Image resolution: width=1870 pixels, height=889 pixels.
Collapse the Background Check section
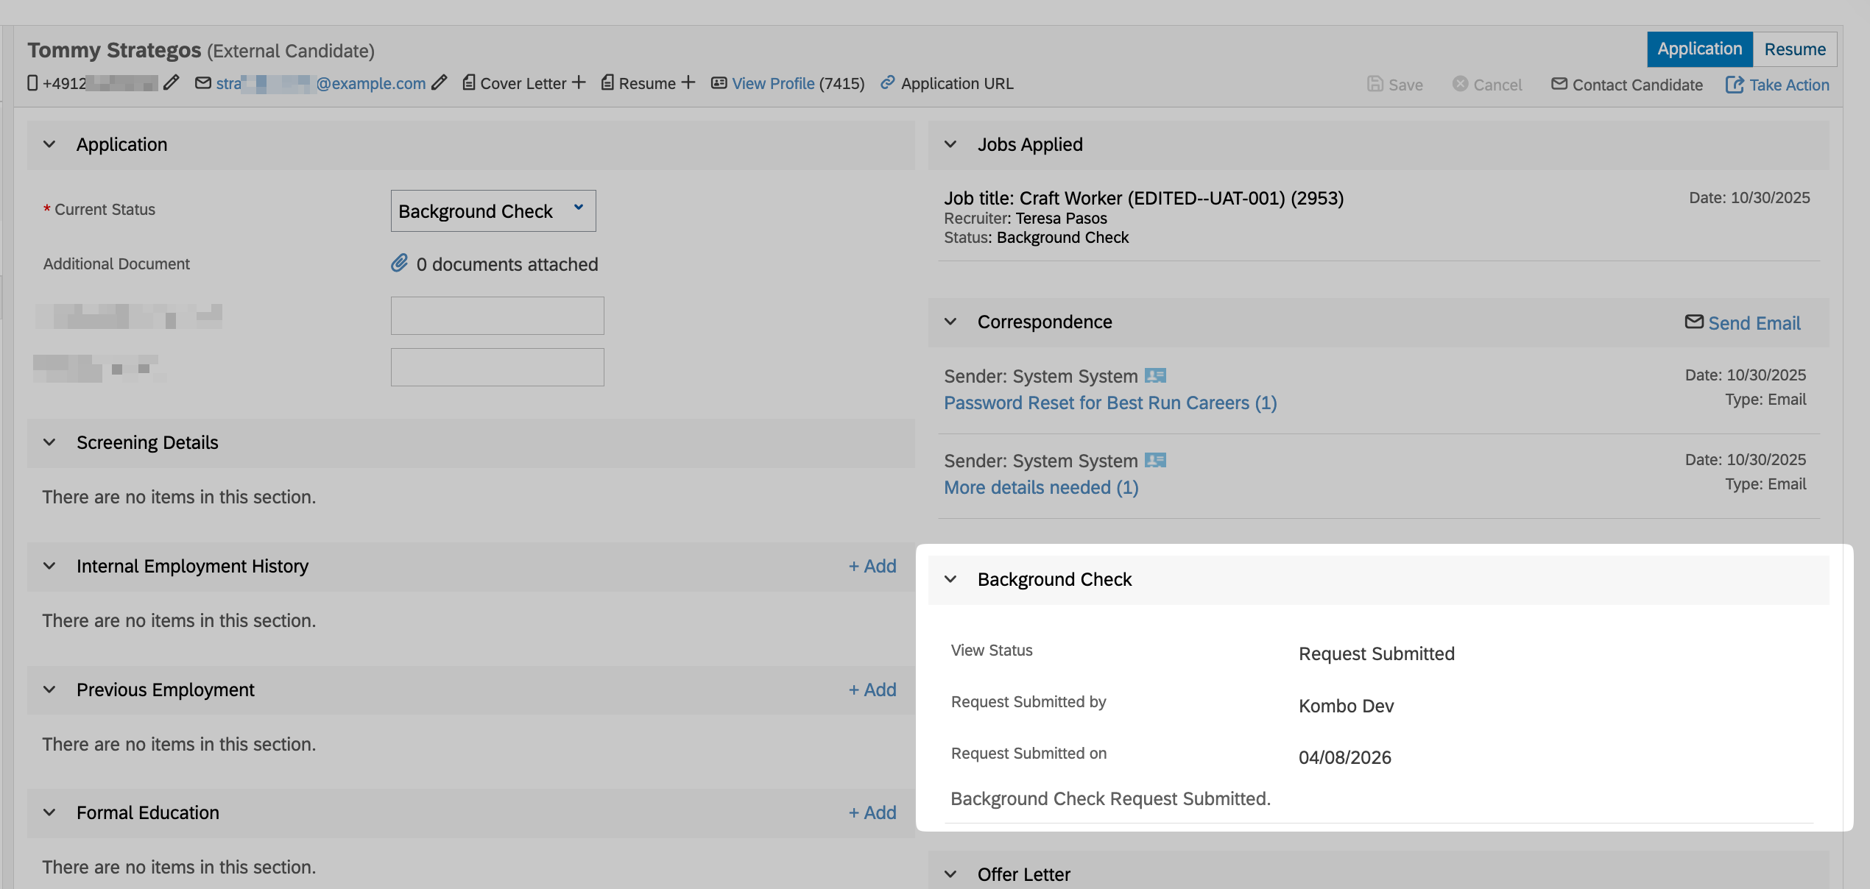pyautogui.click(x=950, y=579)
